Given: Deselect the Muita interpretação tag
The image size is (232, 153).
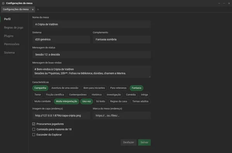Looking at the screenshot, I should (x=67, y=101).
